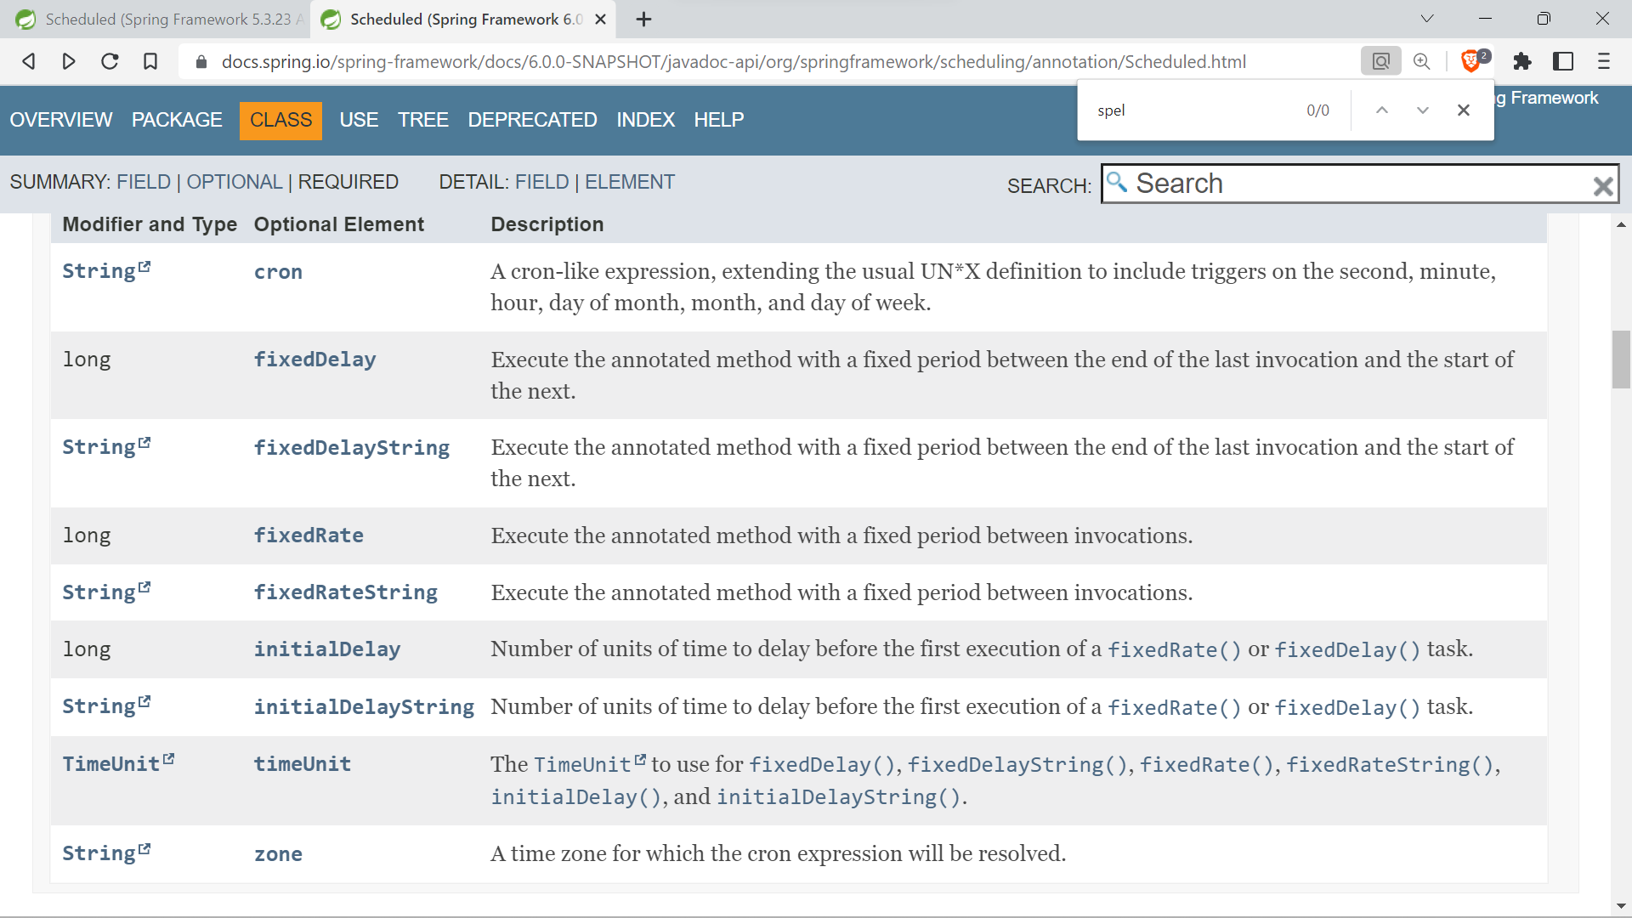Open browser extensions menu
Image resolution: width=1632 pixels, height=918 pixels.
[1522, 61]
